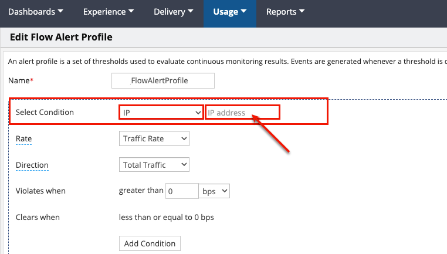Image resolution: width=447 pixels, height=254 pixels.
Task: Click the underlined Rate label
Action: tap(23, 139)
